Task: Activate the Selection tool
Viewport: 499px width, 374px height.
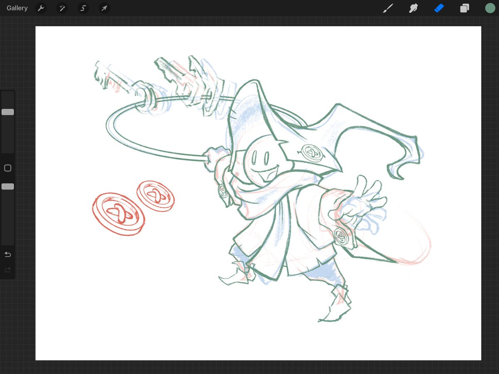Action: tap(83, 8)
